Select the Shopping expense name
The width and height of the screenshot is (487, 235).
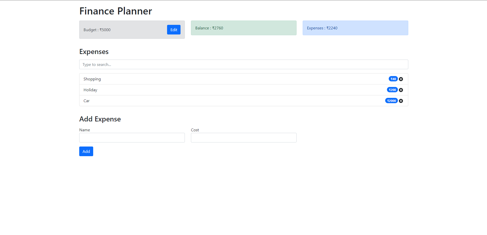(92, 79)
